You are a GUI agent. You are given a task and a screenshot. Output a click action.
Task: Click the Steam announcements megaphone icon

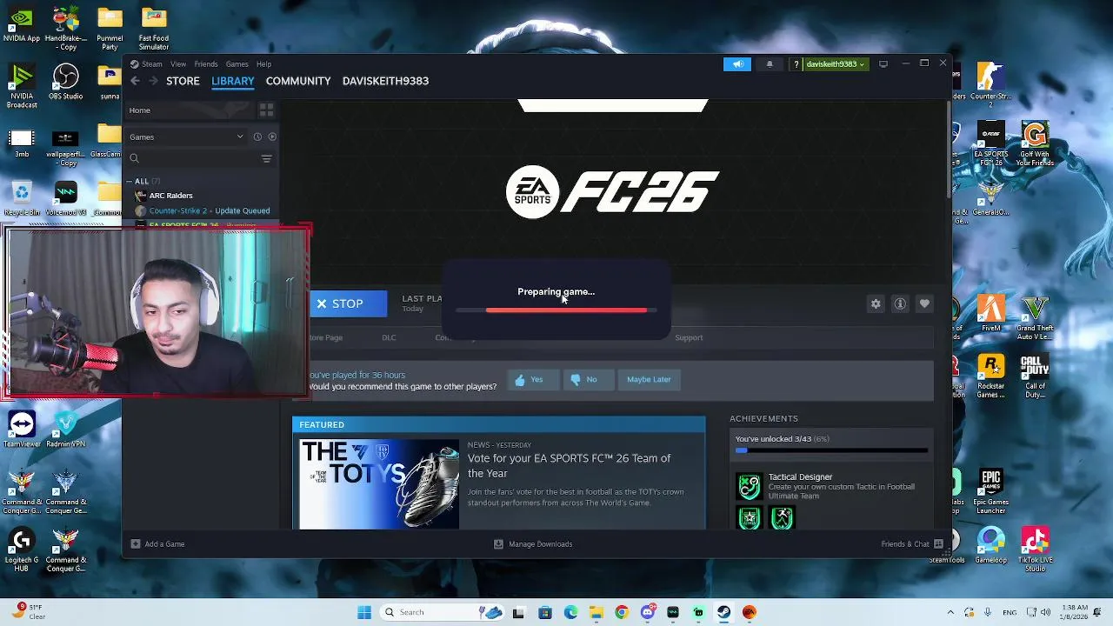click(x=737, y=63)
